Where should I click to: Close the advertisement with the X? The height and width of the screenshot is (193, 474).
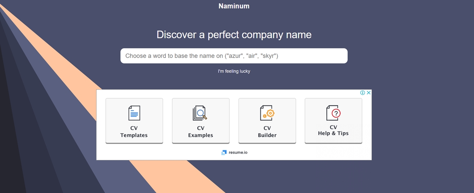click(x=369, y=93)
